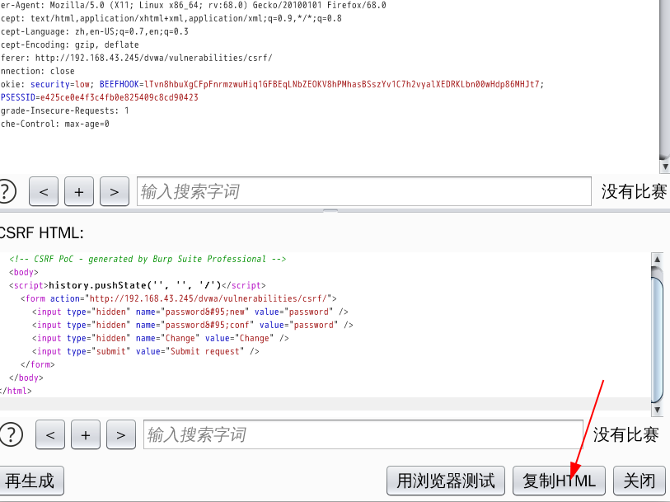Click the 复制HTML copy button
Screen dimensions: 670x502
point(559,481)
